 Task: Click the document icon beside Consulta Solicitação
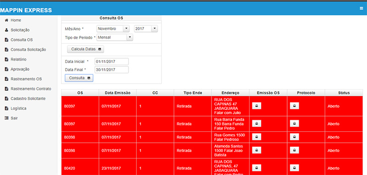tap(6, 50)
